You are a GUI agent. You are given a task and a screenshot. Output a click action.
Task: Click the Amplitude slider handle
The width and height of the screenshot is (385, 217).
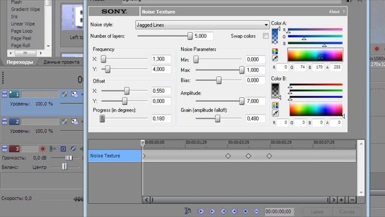click(x=242, y=101)
